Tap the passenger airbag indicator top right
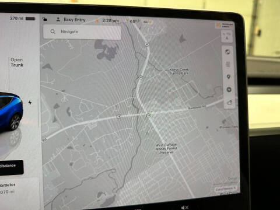Image resolution: width=280 pixels, height=210 pixels. (225, 25)
